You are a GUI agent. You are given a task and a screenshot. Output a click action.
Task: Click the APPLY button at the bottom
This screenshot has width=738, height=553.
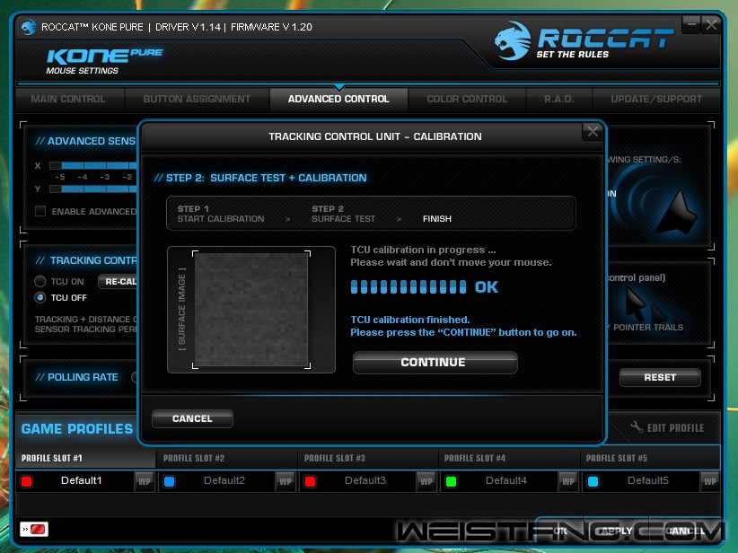point(617,531)
